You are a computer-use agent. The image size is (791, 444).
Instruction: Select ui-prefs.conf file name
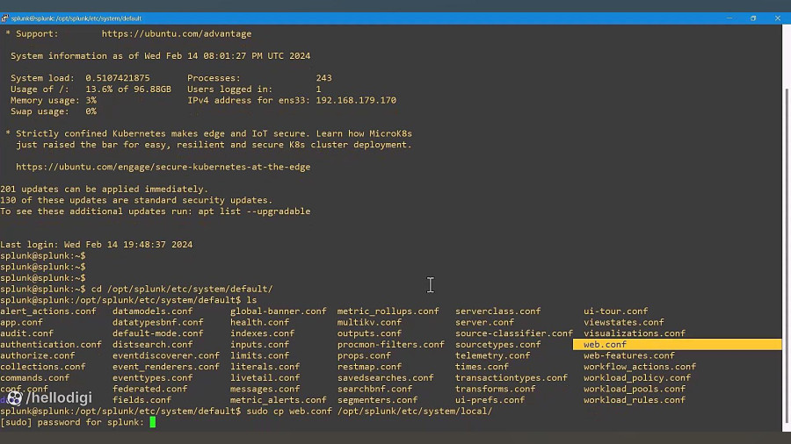[x=490, y=400]
